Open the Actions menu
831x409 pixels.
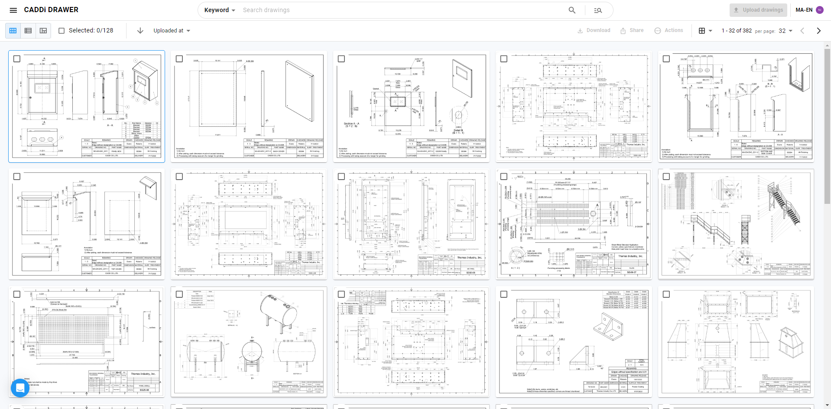pyautogui.click(x=669, y=30)
